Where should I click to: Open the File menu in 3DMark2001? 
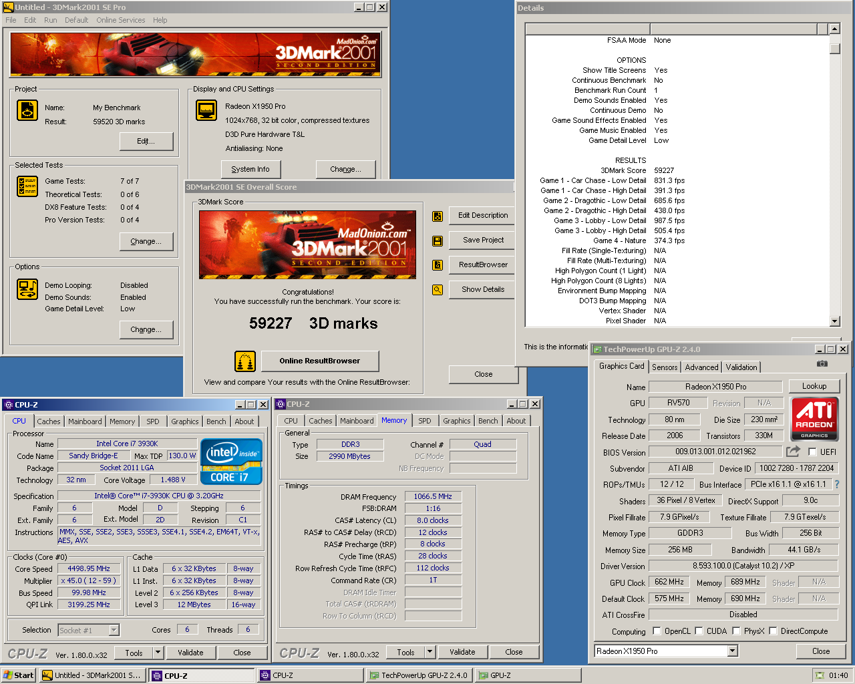click(11, 20)
